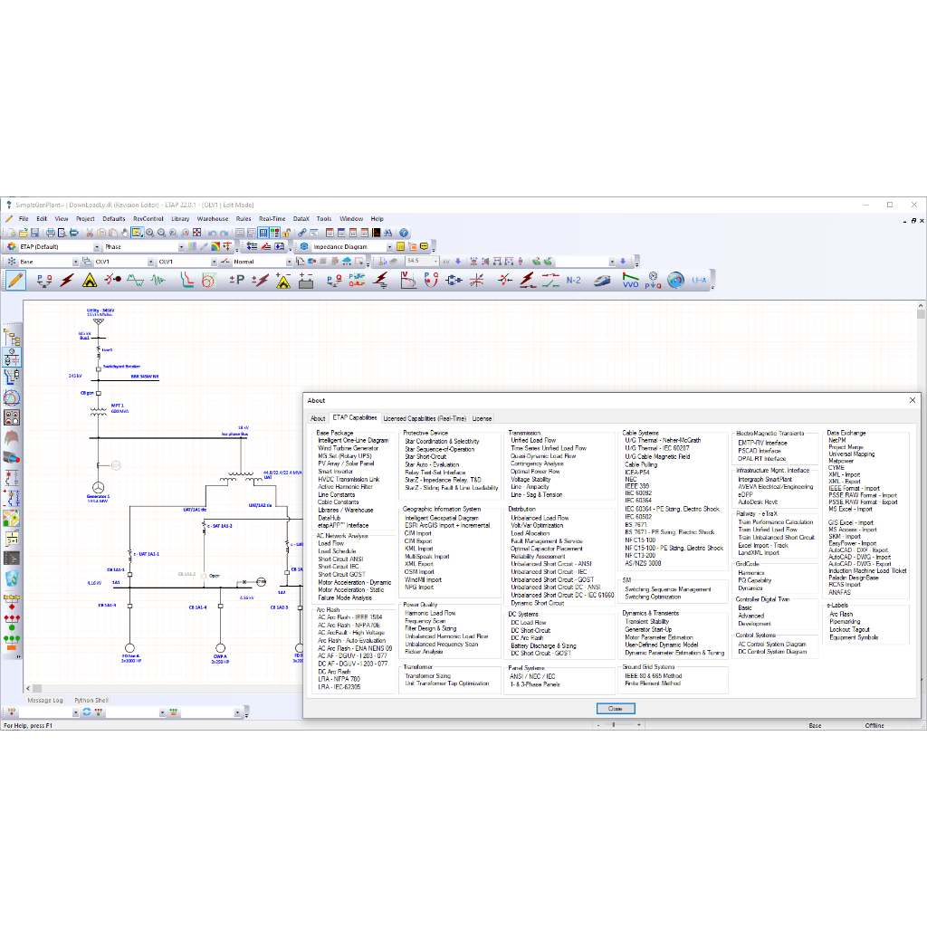Click the Save project toolbar icon
This screenshot has width=927, height=927.
pyautogui.click(x=35, y=233)
